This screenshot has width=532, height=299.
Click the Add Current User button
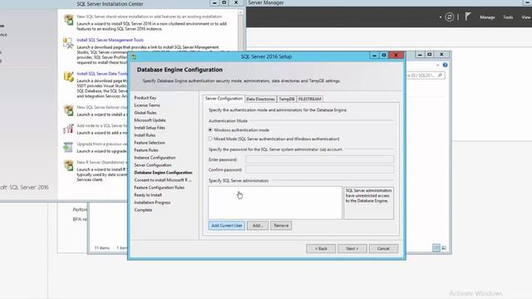(227, 225)
